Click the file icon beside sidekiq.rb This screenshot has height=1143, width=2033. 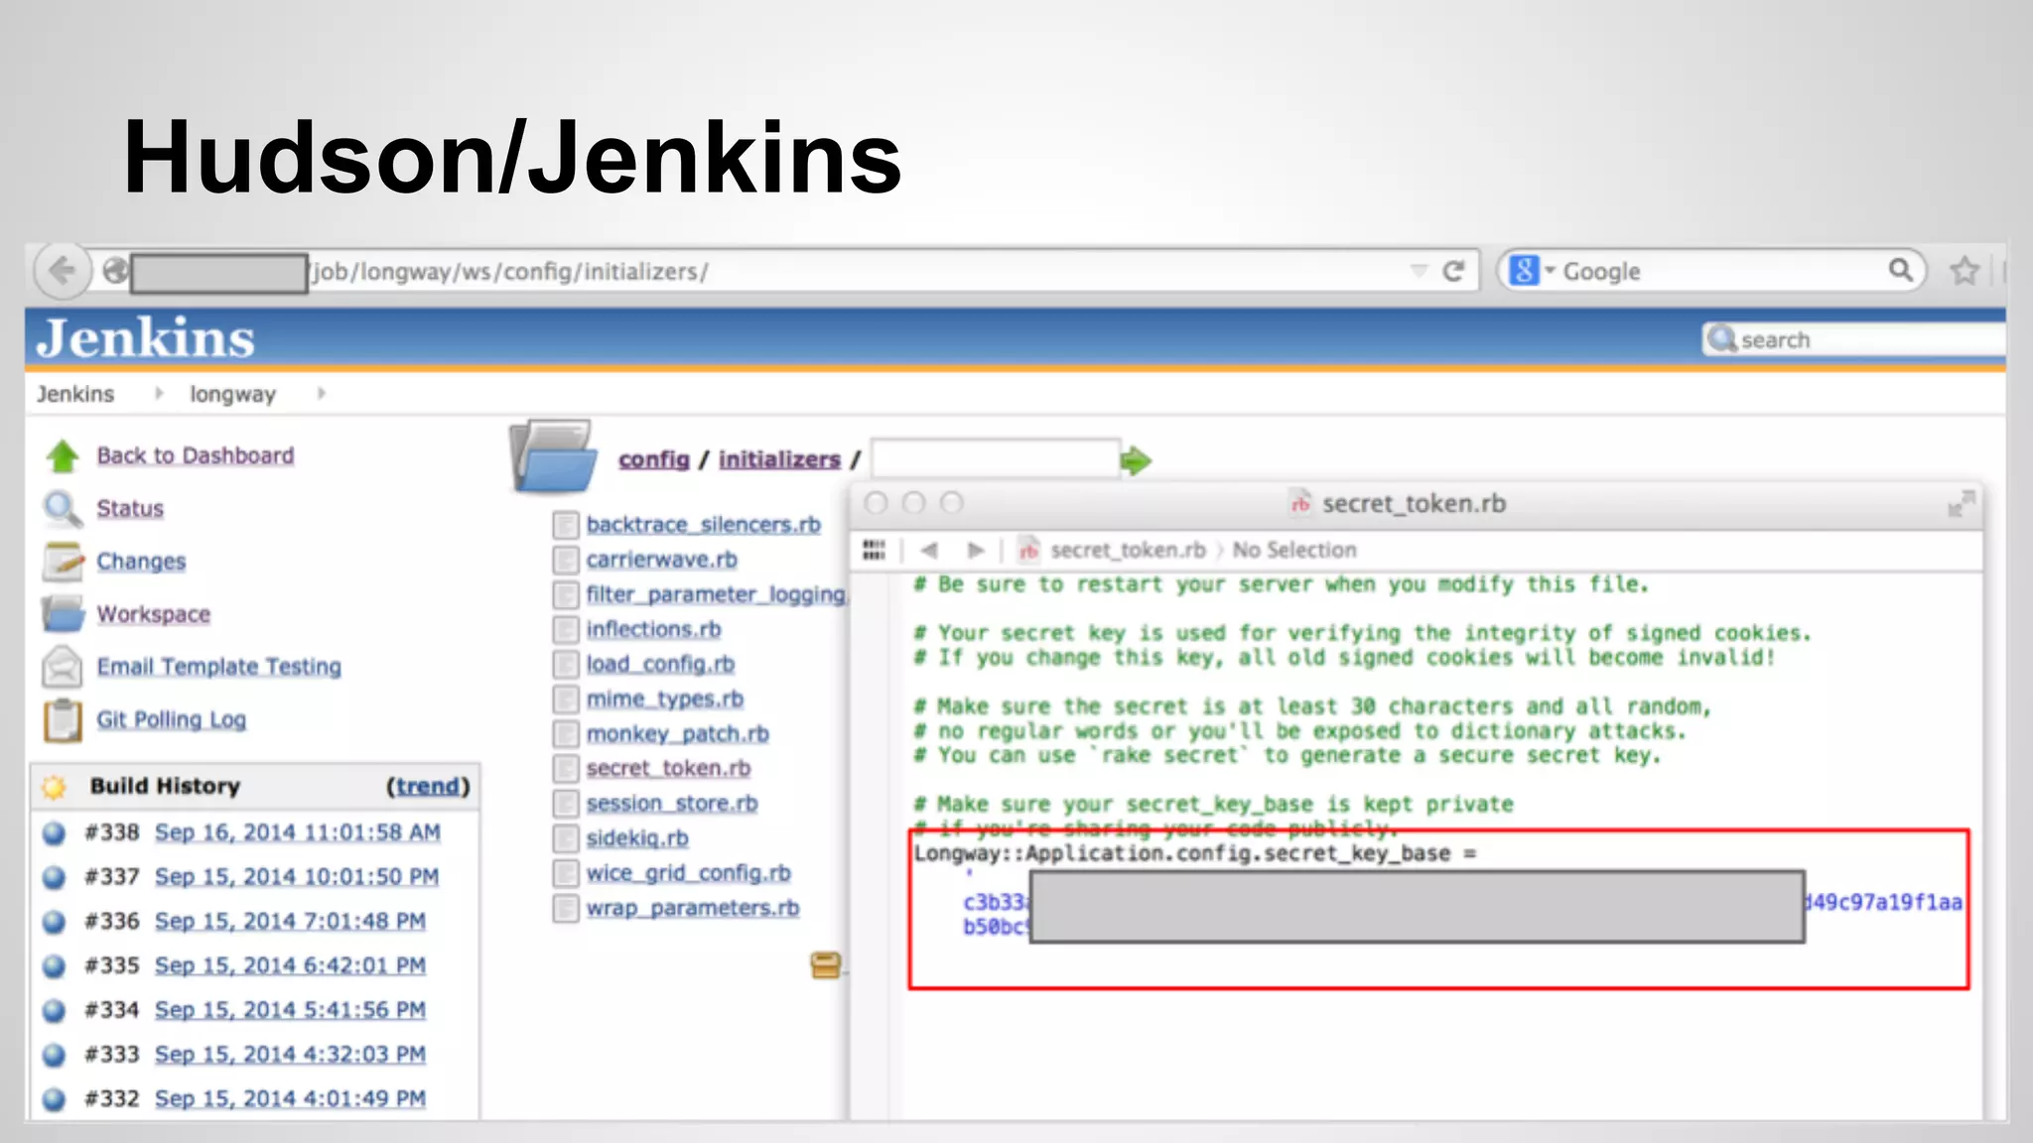(566, 838)
